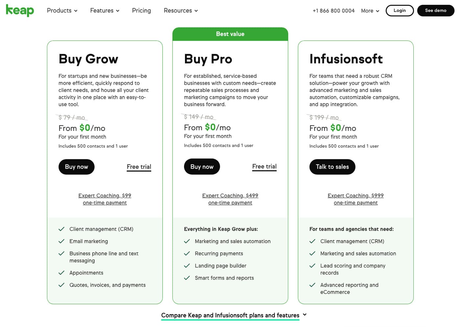Start Free trial for Buy Grow
Image resolution: width=460 pixels, height=327 pixels.
point(139,167)
